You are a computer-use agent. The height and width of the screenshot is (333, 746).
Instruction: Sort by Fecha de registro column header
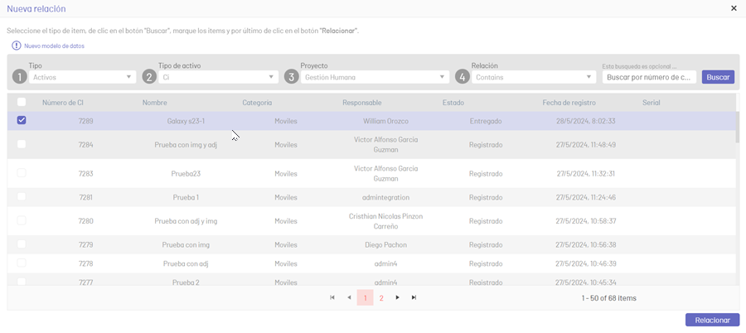tap(569, 103)
